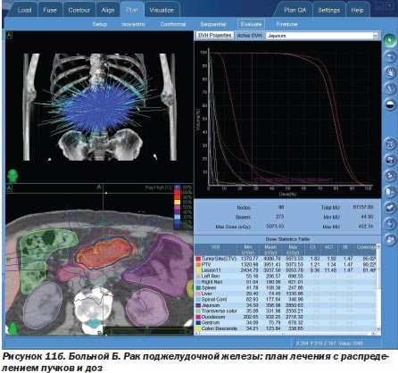Activate the pan hand tool
398x373 pixels.
390,72
